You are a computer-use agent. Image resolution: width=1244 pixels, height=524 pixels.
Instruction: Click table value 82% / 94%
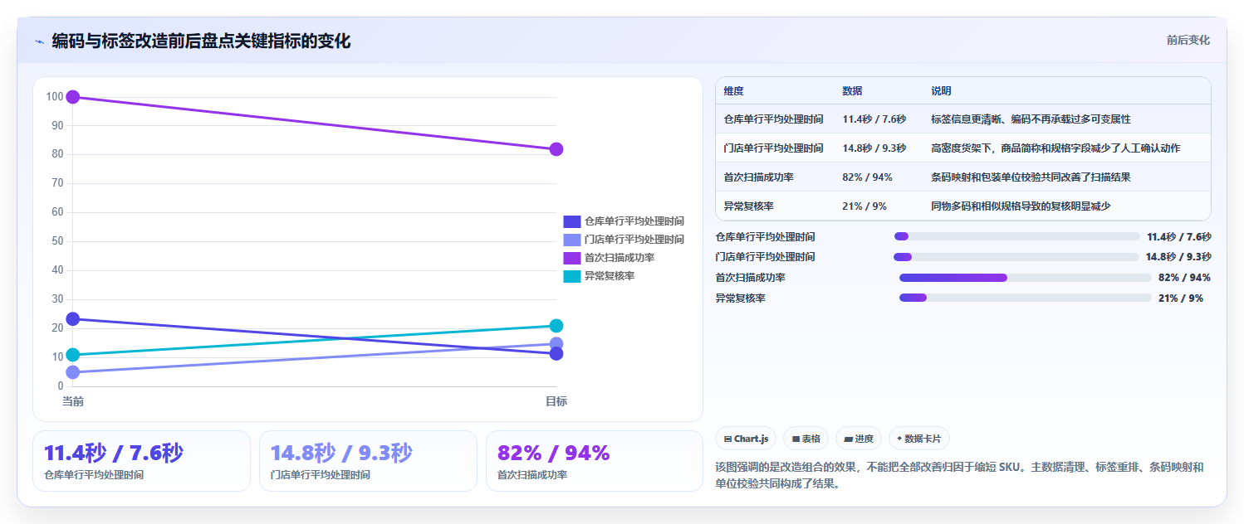click(867, 177)
